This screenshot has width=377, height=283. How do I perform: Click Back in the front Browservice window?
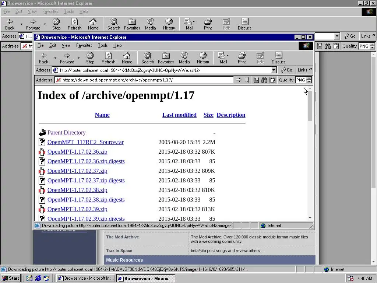point(43,58)
